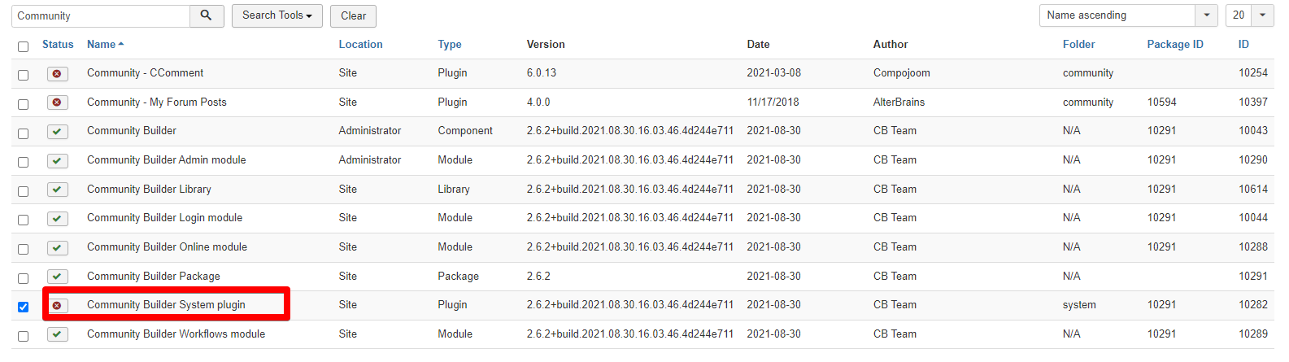The height and width of the screenshot is (362, 1289).
Task: Click the Package type cell
Action: (458, 276)
